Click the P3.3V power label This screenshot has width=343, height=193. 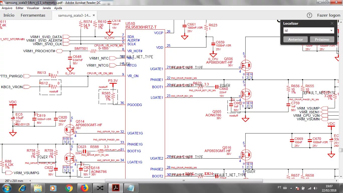click(x=113, y=81)
